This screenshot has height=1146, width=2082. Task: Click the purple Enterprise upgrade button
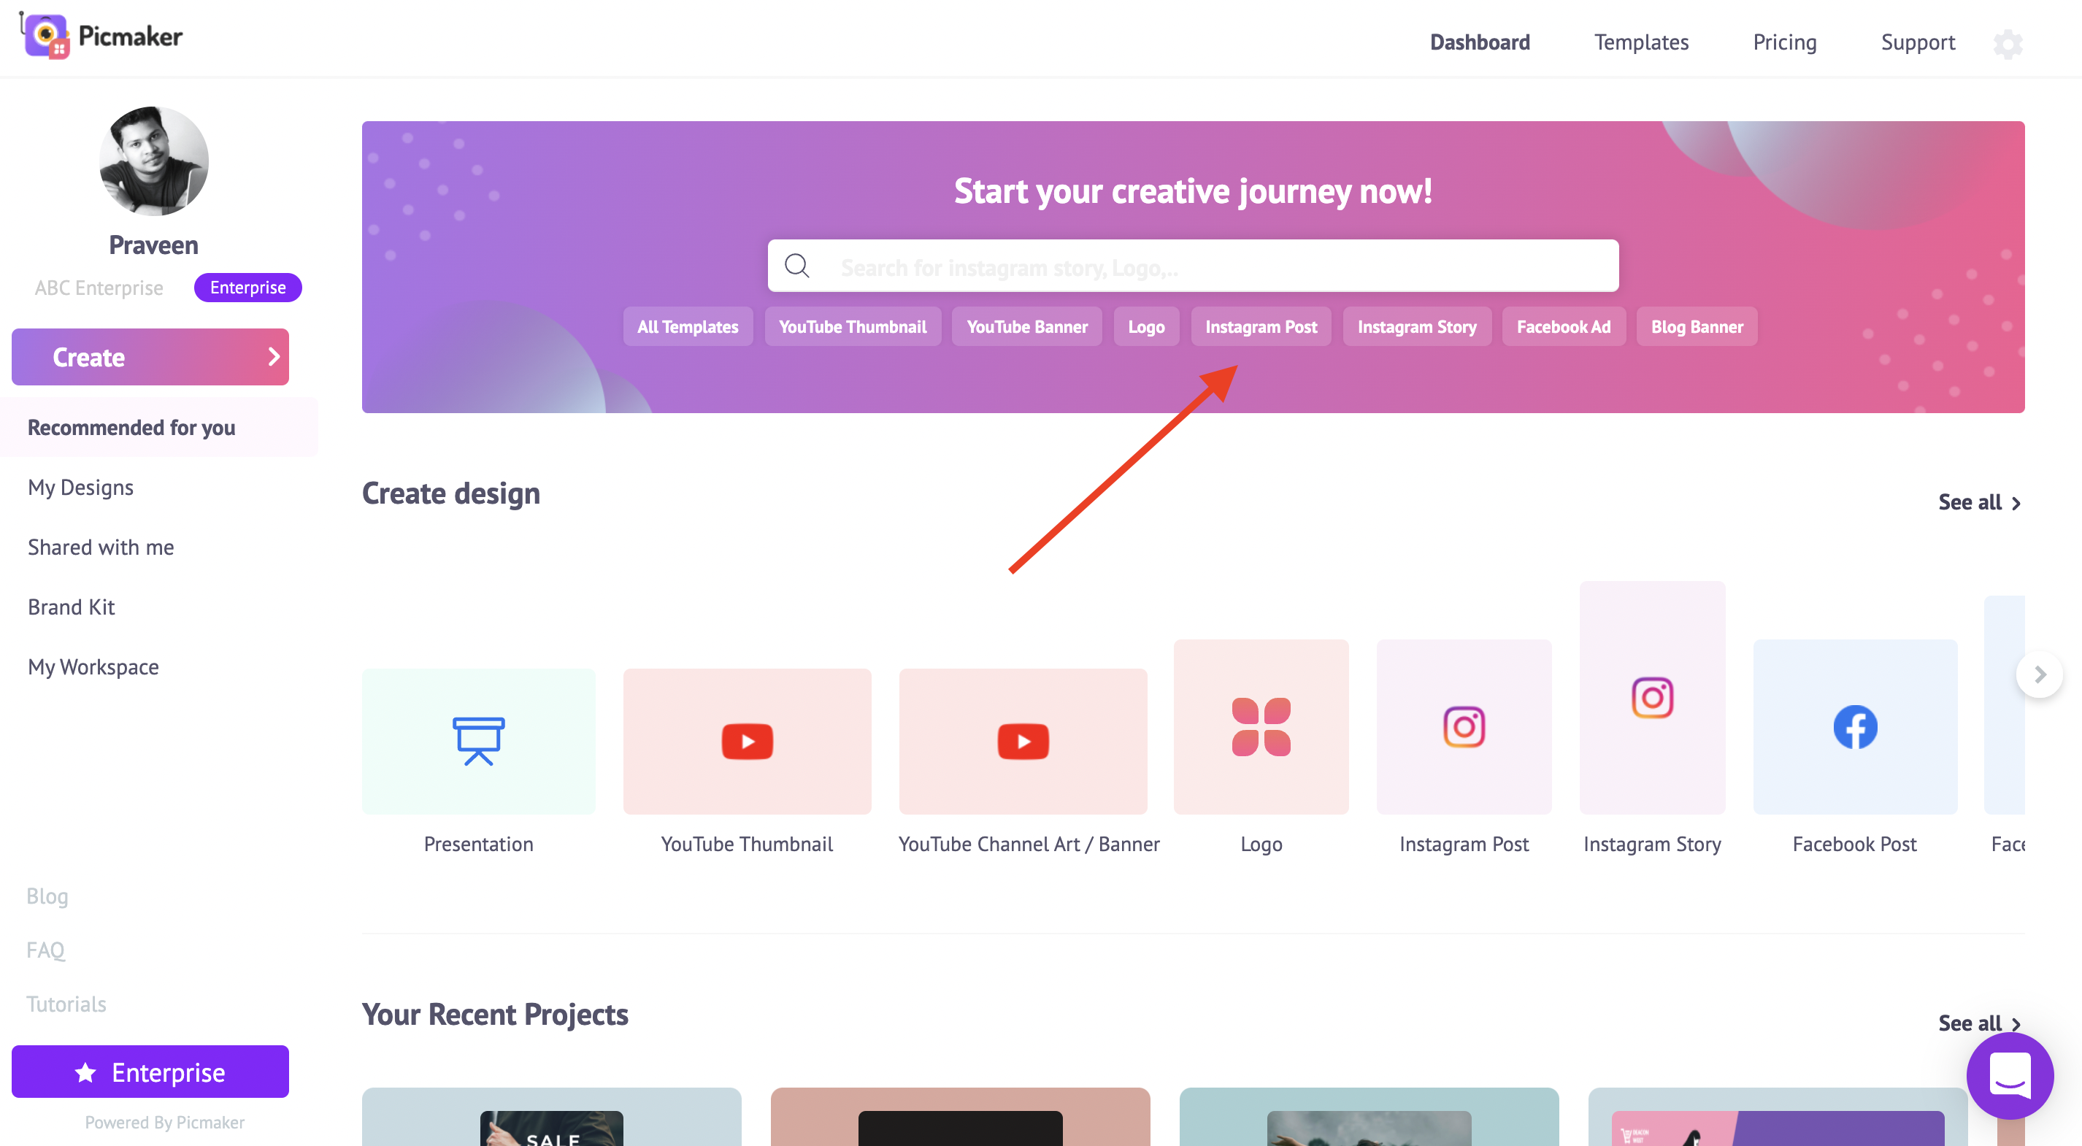[150, 1072]
